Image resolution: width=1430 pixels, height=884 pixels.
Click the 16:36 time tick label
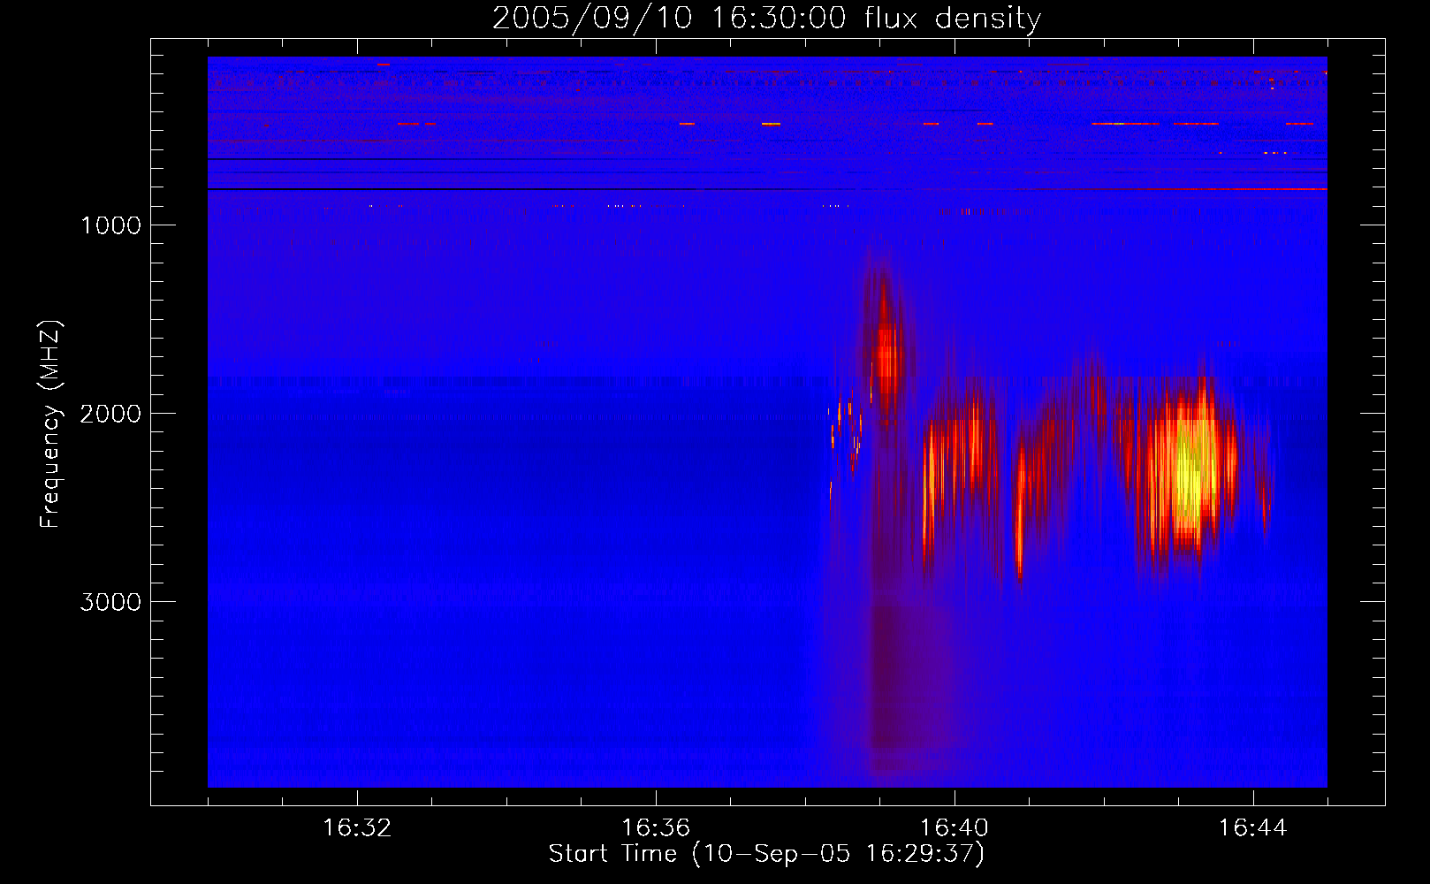pyautogui.click(x=656, y=828)
